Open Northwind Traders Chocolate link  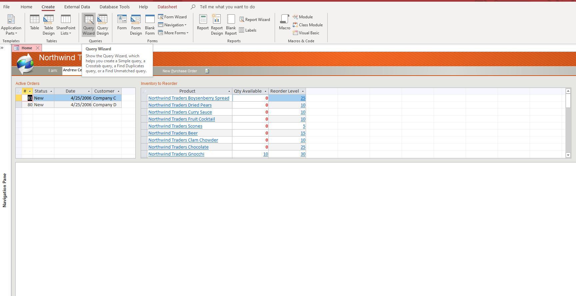tap(178, 147)
